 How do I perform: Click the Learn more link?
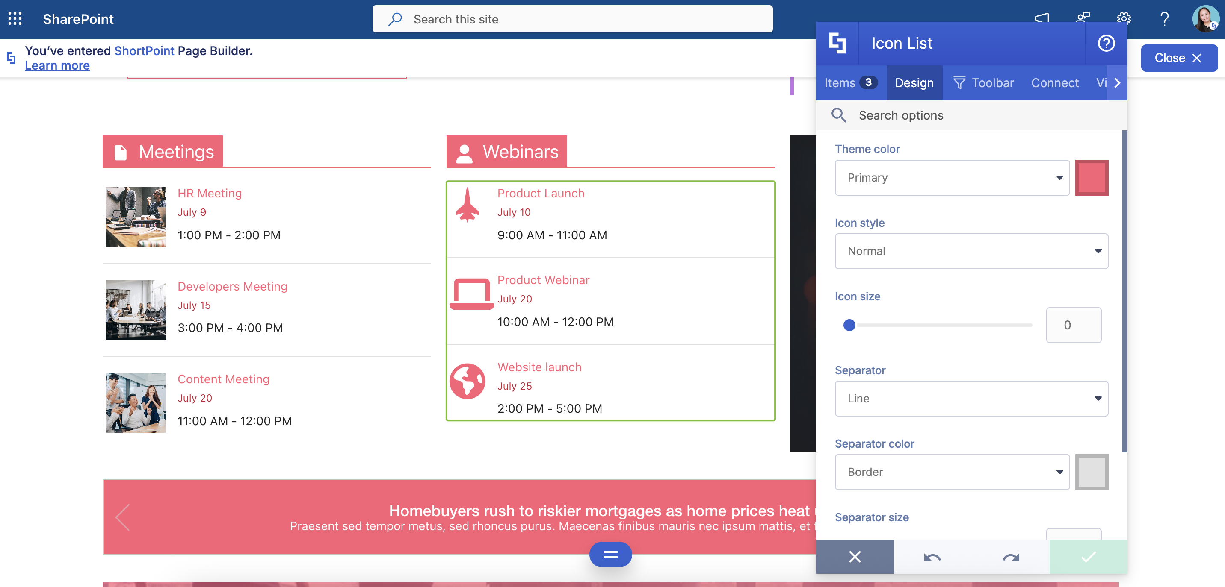click(x=57, y=65)
